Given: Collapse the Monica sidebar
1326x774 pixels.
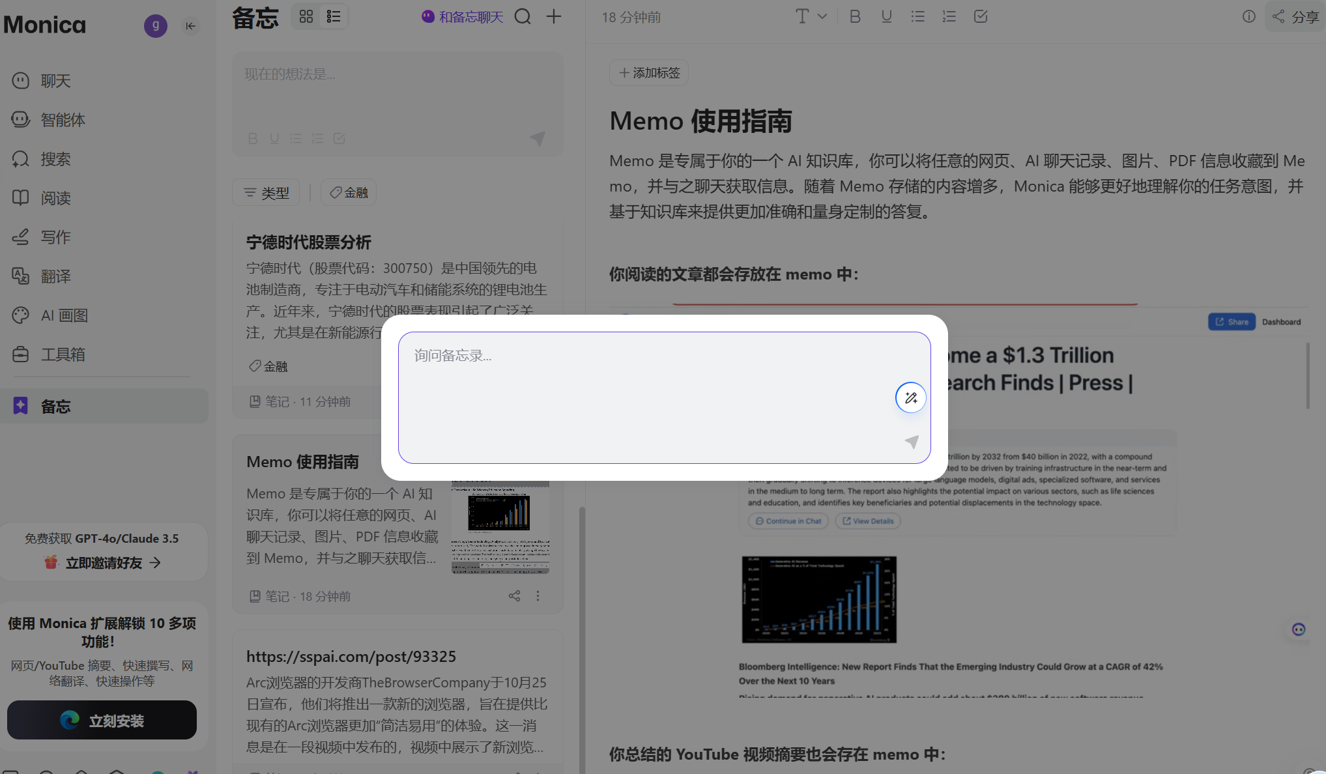Looking at the screenshot, I should pos(190,26).
